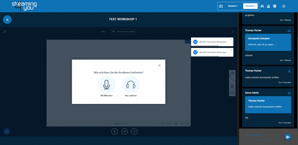Toggle webcam sharing button
The height and width of the screenshot is (145, 298).
pos(124,131)
